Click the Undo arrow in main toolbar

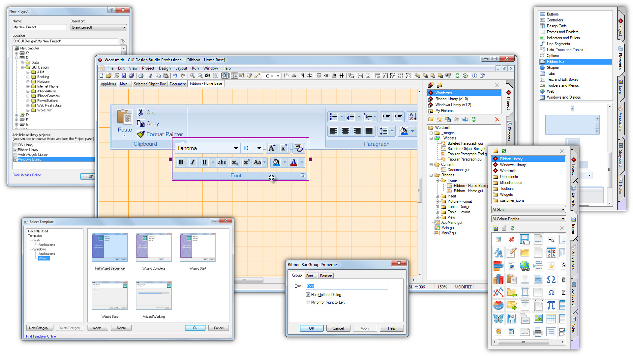[x=175, y=76]
